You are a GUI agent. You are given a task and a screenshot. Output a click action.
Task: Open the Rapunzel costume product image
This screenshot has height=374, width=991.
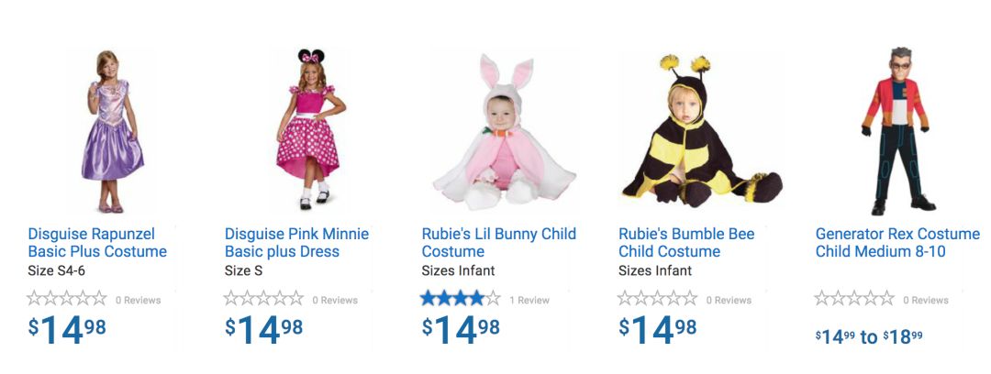[112, 131]
